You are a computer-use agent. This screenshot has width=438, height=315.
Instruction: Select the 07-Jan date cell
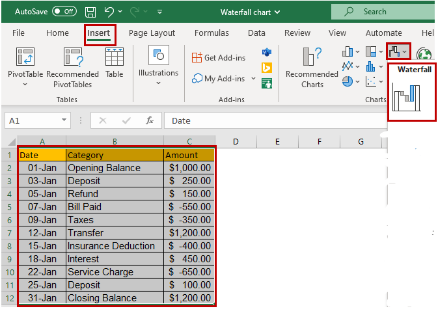point(42,207)
